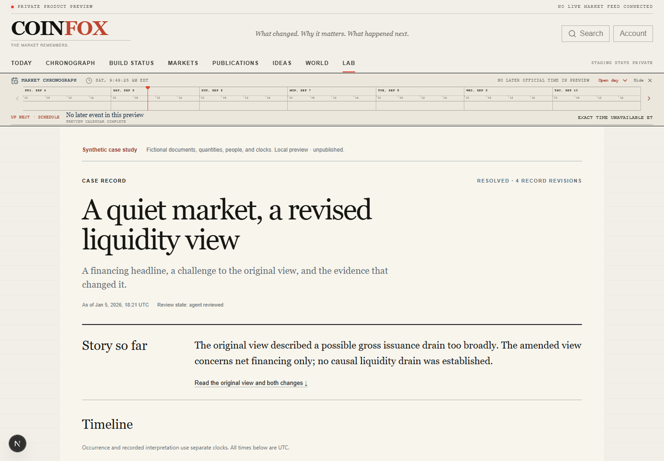Viewport: 664px width, 461px height.
Task: Click the 'Timeline' section heading
Action: pyautogui.click(x=107, y=424)
